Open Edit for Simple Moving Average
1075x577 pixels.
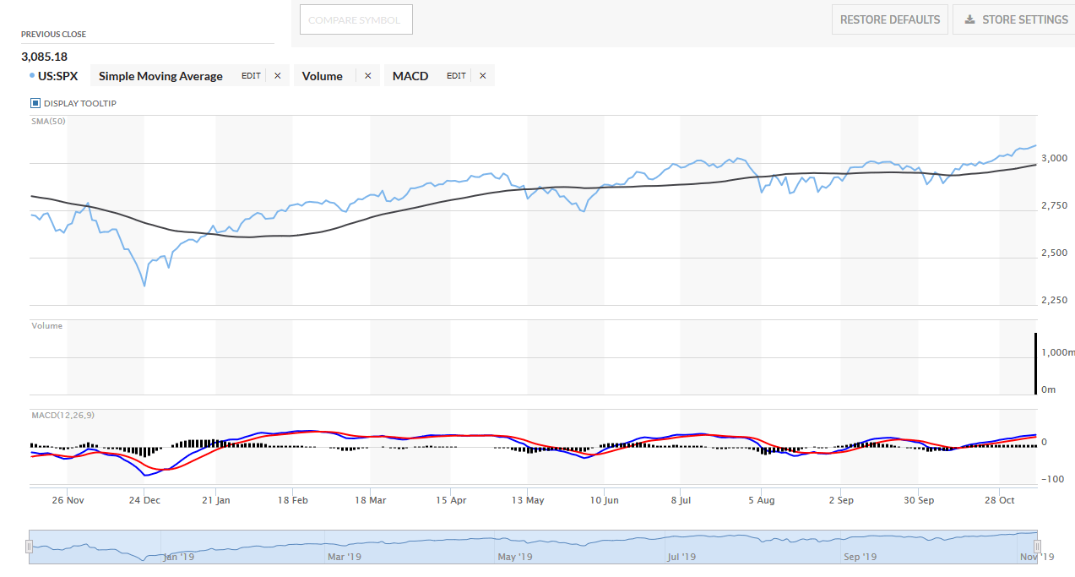[250, 75]
